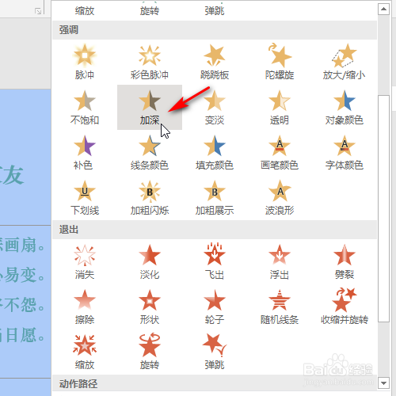Click the gallery vertical scrollbar thumb

[383, 208]
